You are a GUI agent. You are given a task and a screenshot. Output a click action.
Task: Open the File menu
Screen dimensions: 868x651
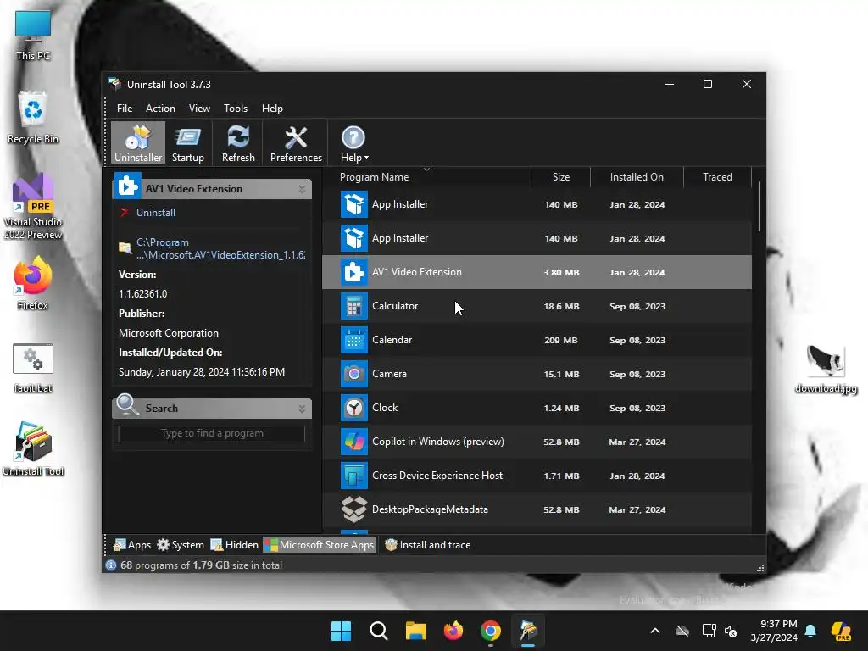(x=125, y=108)
